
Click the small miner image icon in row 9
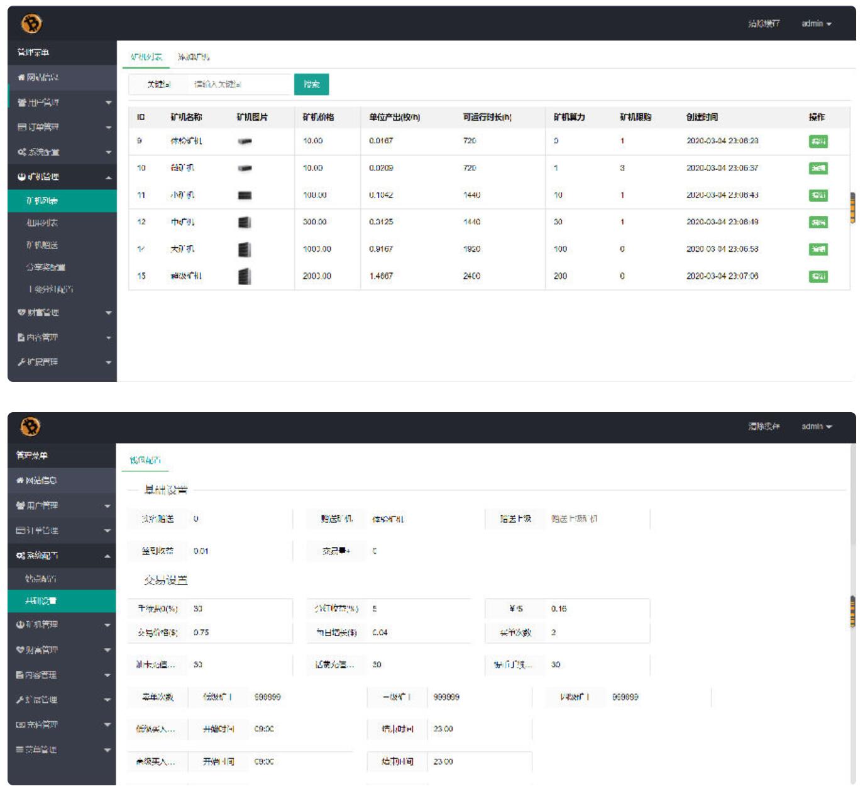[x=245, y=142]
